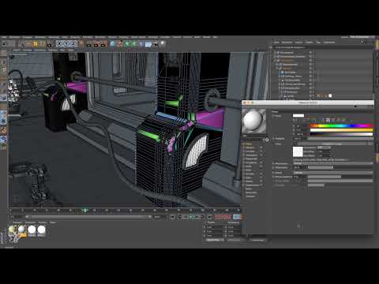379x284 pixels.
Task: Open the Mix Mode dropdown in Material Editor
Action: tap(332, 163)
